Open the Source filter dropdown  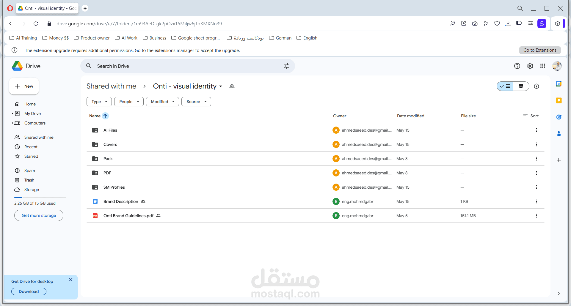click(196, 102)
